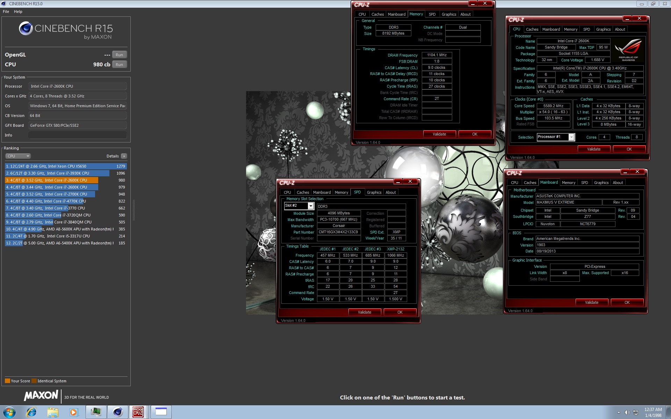Viewport: 671px width, 419px height.
Task: Open Windows Media Player taskbar icon
Action: pos(74,412)
